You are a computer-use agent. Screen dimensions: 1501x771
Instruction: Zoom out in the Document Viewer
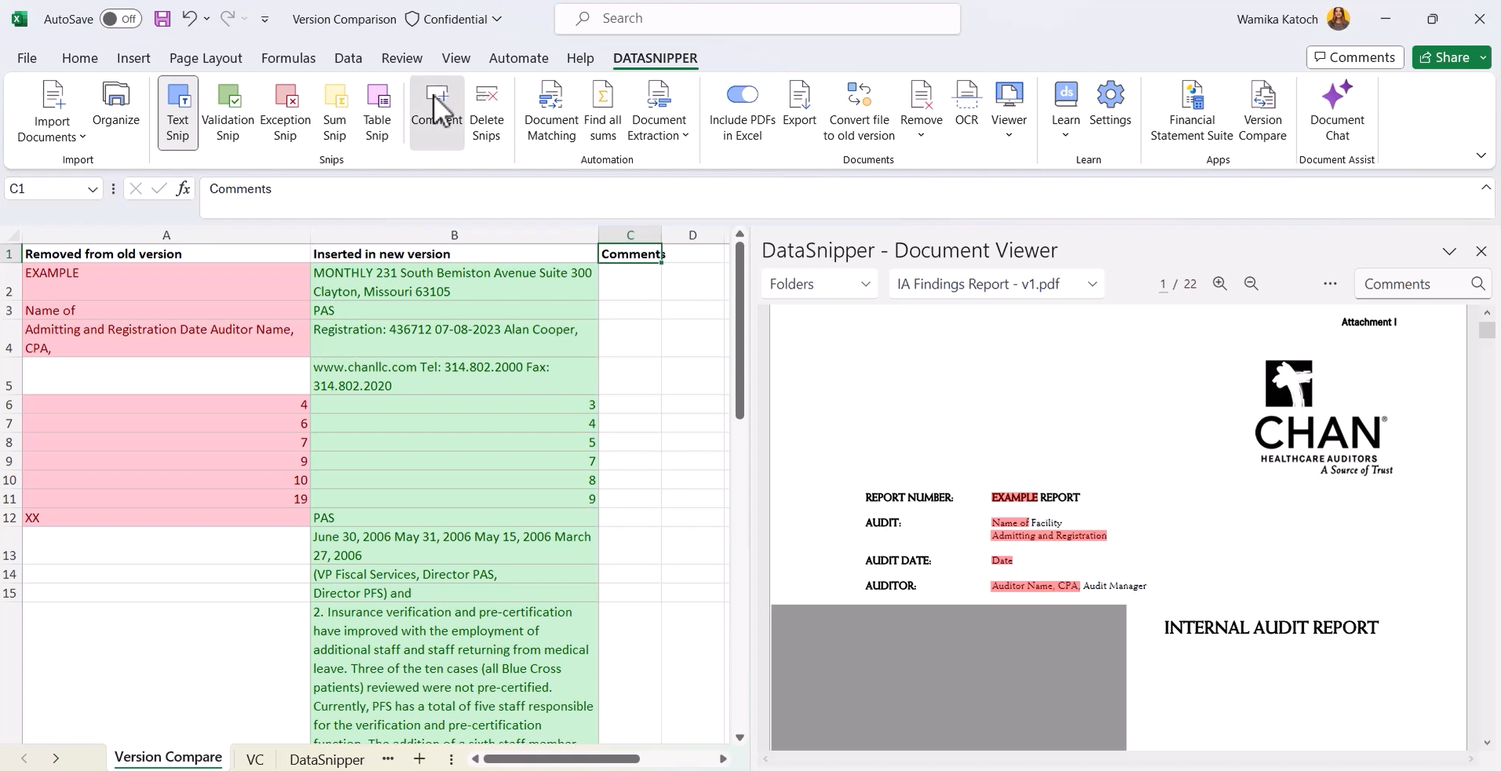(1252, 283)
